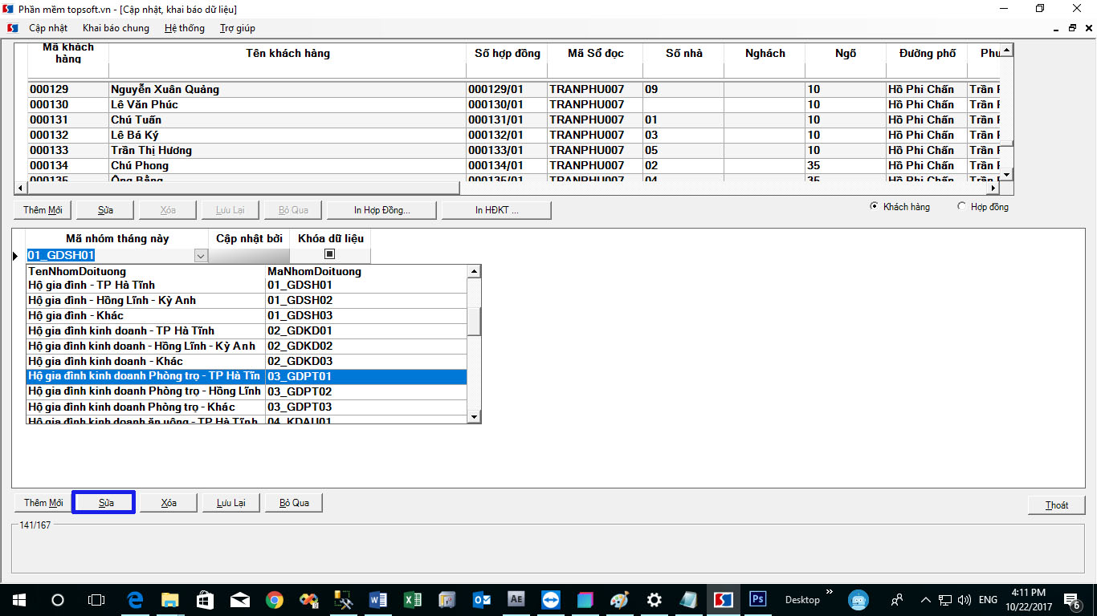Image resolution: width=1097 pixels, height=616 pixels.
Task: Click the upper Sửa button
Action: coord(105,210)
